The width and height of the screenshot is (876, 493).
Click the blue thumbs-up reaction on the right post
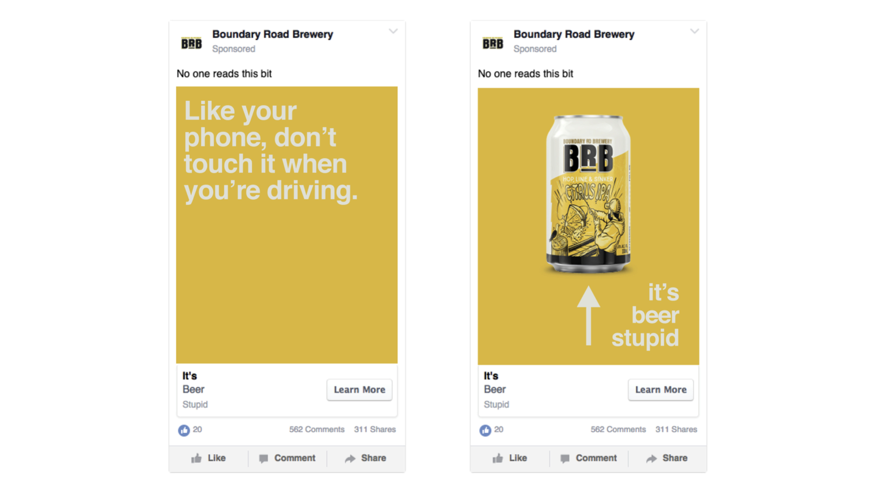point(485,430)
